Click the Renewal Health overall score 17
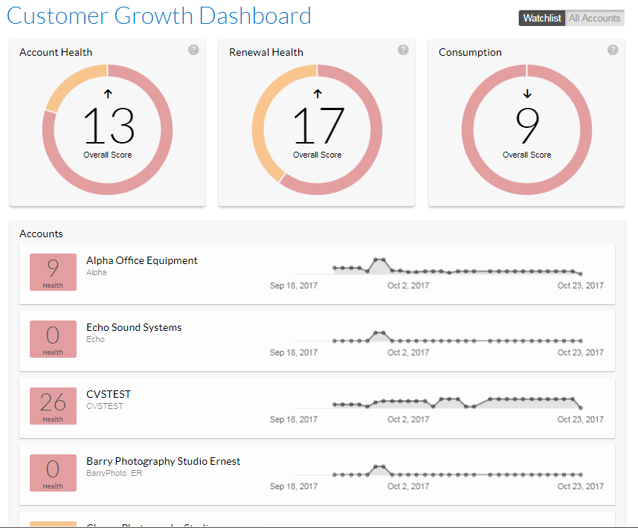 [318, 126]
